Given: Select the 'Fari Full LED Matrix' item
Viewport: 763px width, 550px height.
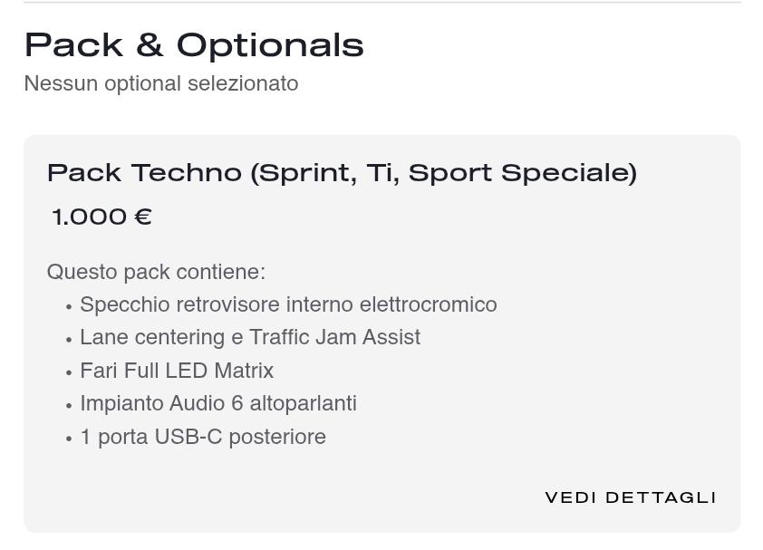Looking at the screenshot, I should coord(177,371).
